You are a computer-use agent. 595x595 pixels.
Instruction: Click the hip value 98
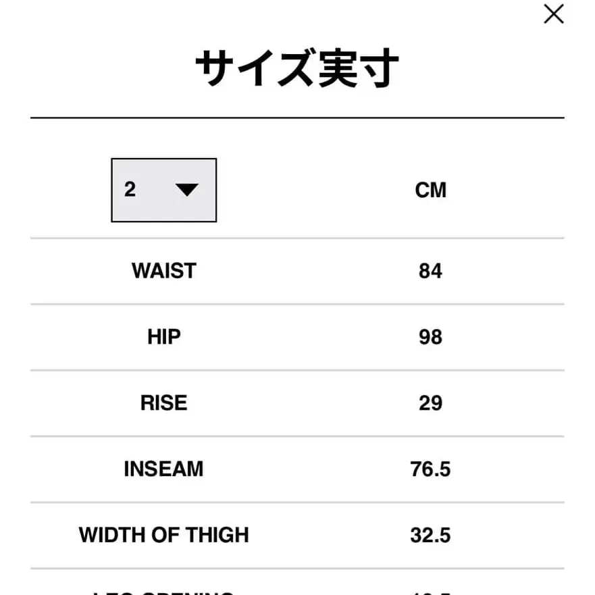[x=430, y=336]
